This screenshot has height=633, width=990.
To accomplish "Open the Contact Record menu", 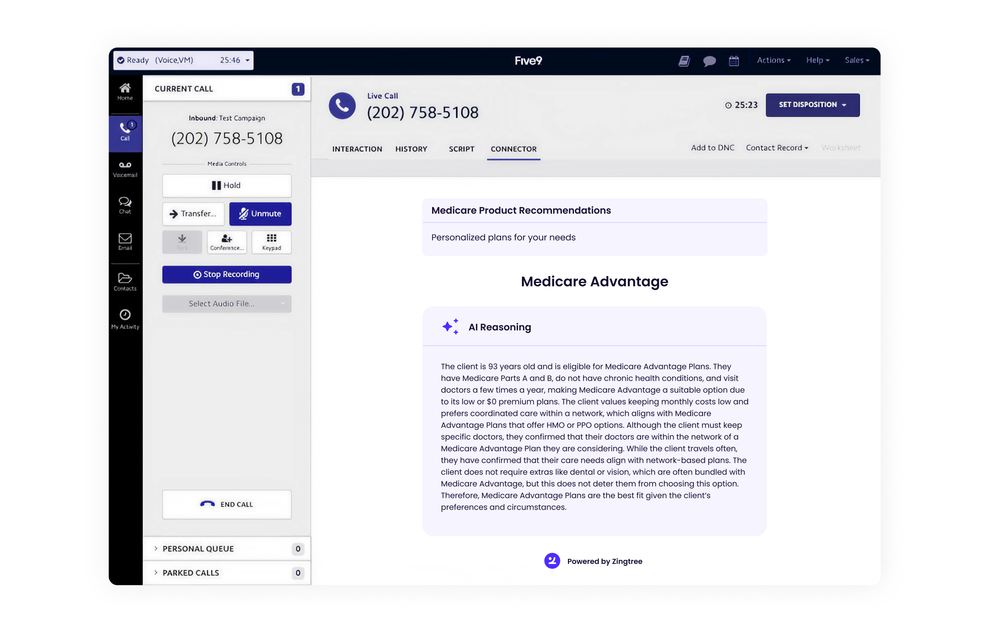I will coord(776,148).
